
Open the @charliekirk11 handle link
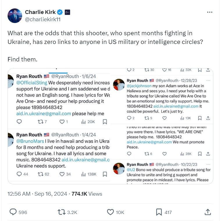[x=43, y=20]
